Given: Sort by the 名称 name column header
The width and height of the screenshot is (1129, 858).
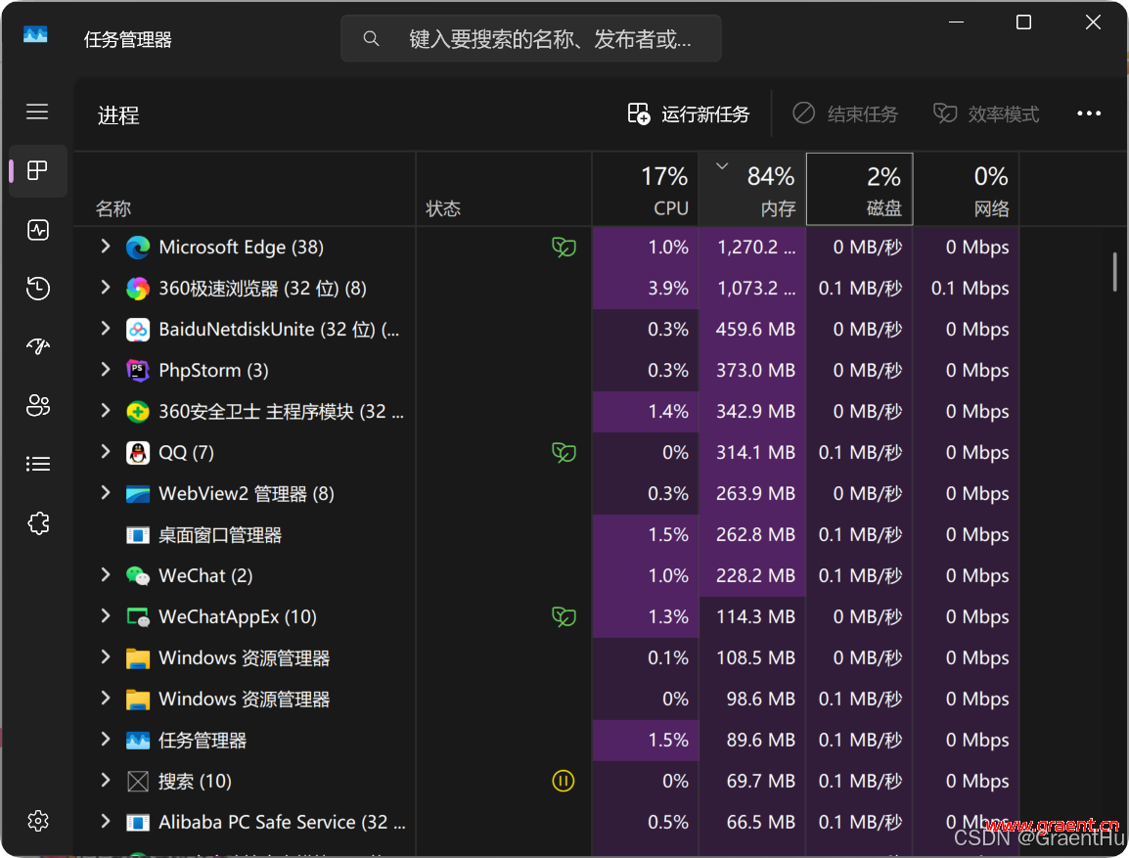Looking at the screenshot, I should (245, 189).
